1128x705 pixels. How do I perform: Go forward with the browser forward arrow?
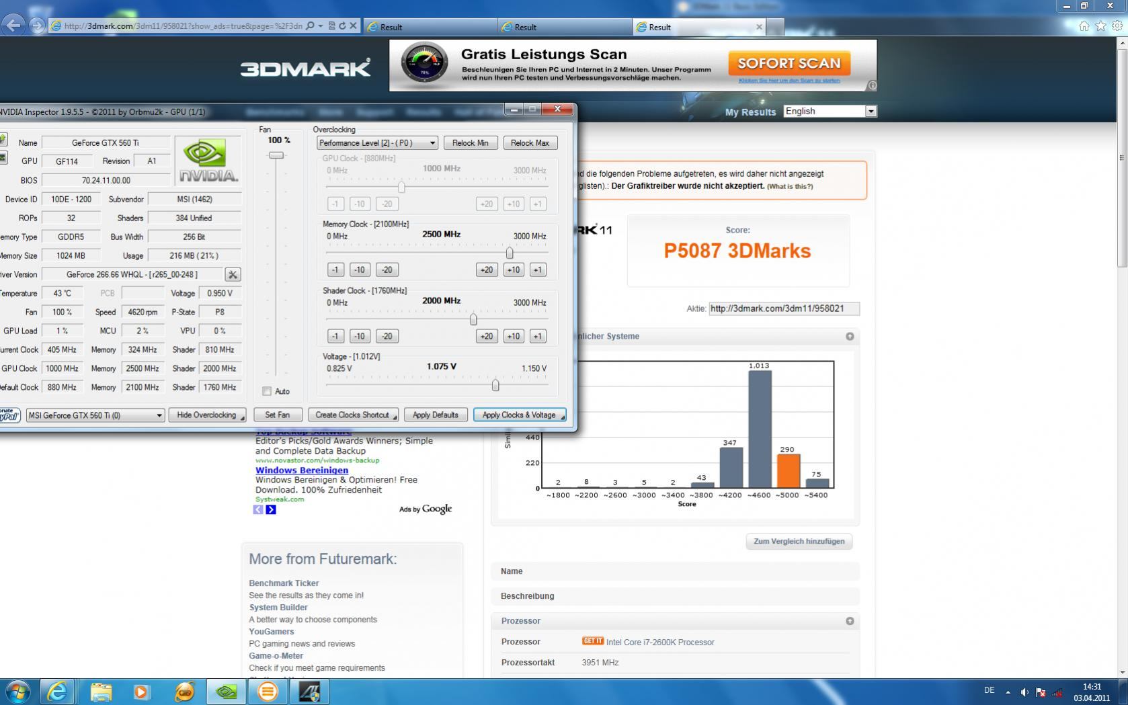coord(37,26)
